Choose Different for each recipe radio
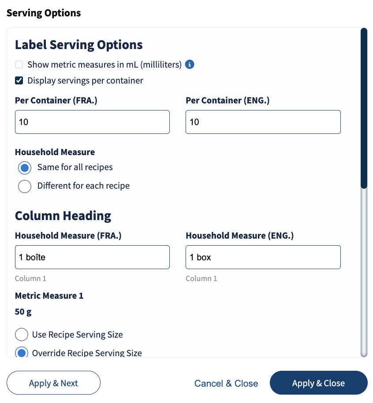Screen dimensions: 373x403 pos(25,186)
